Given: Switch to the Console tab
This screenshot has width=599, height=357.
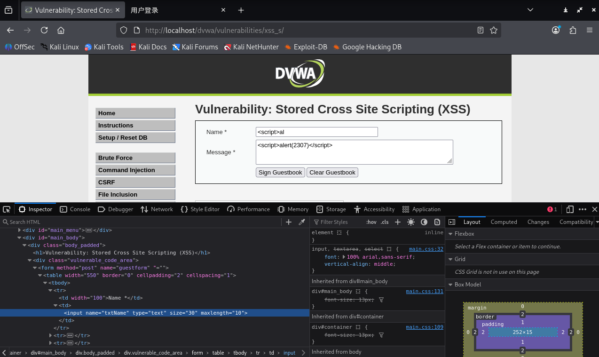Looking at the screenshot, I should 75,209.
